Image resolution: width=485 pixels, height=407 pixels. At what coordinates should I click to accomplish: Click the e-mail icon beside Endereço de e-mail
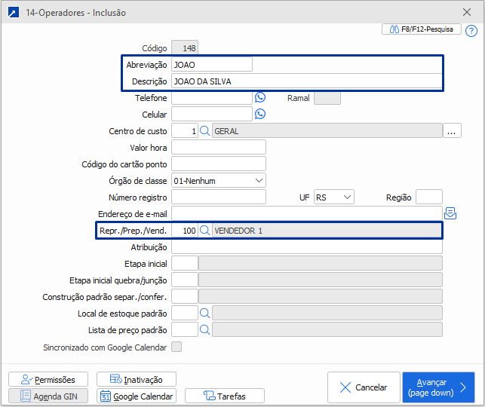click(451, 213)
